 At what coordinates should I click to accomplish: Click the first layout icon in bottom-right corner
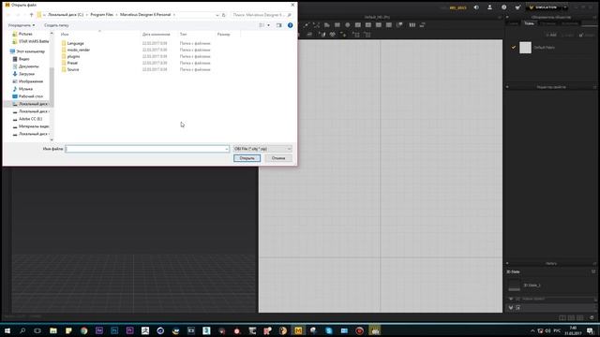tap(562, 318)
